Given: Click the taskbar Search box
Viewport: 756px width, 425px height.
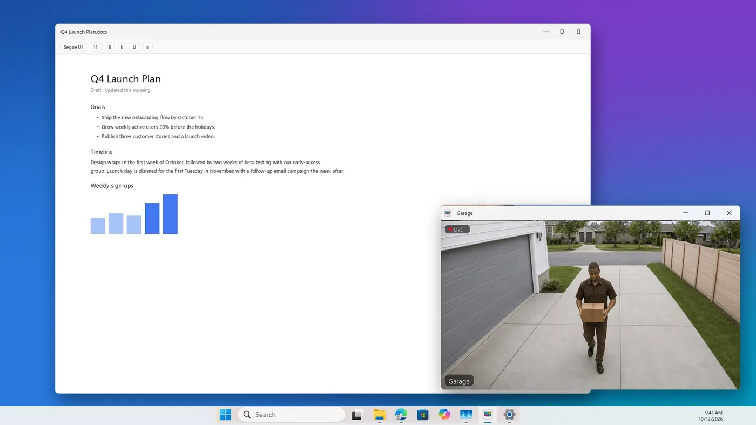Looking at the screenshot, I should click(x=291, y=415).
